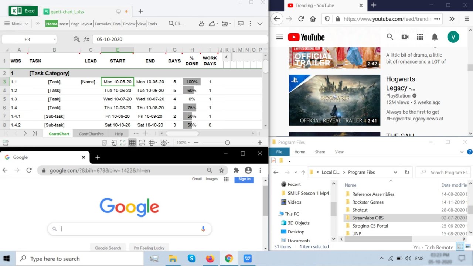This screenshot has height=266, width=473.
Task: Add a new sheet with the plus icon
Action: (x=146, y=133)
